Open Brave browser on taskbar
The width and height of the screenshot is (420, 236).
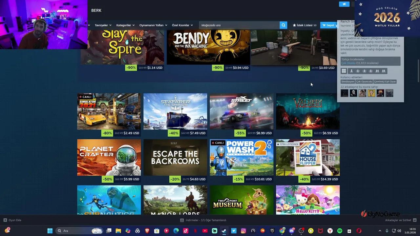[147, 231]
